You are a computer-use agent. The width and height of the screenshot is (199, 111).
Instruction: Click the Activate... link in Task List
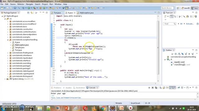click(190, 24)
